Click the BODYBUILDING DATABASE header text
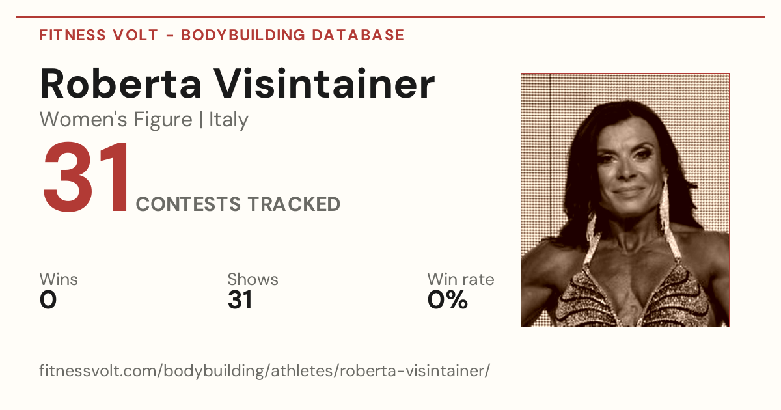 pos(293,35)
